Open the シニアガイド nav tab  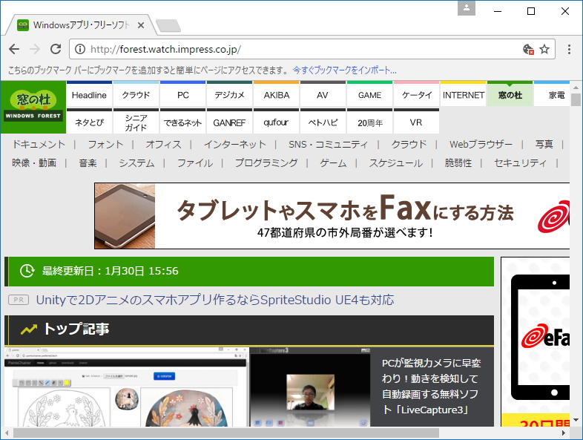click(x=136, y=121)
